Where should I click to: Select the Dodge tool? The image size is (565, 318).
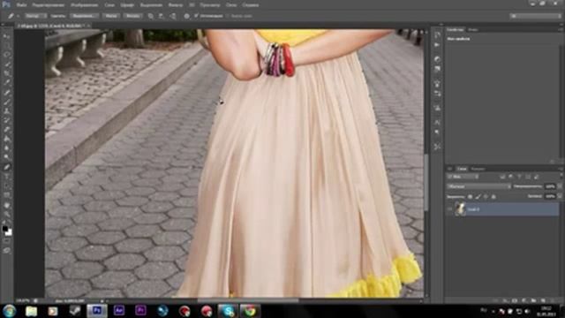(x=6, y=157)
